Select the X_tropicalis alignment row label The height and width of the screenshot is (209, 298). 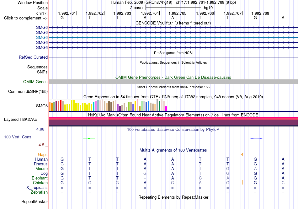(37, 188)
